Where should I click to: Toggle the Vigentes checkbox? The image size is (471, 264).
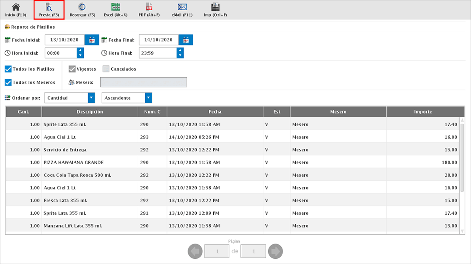[72, 69]
